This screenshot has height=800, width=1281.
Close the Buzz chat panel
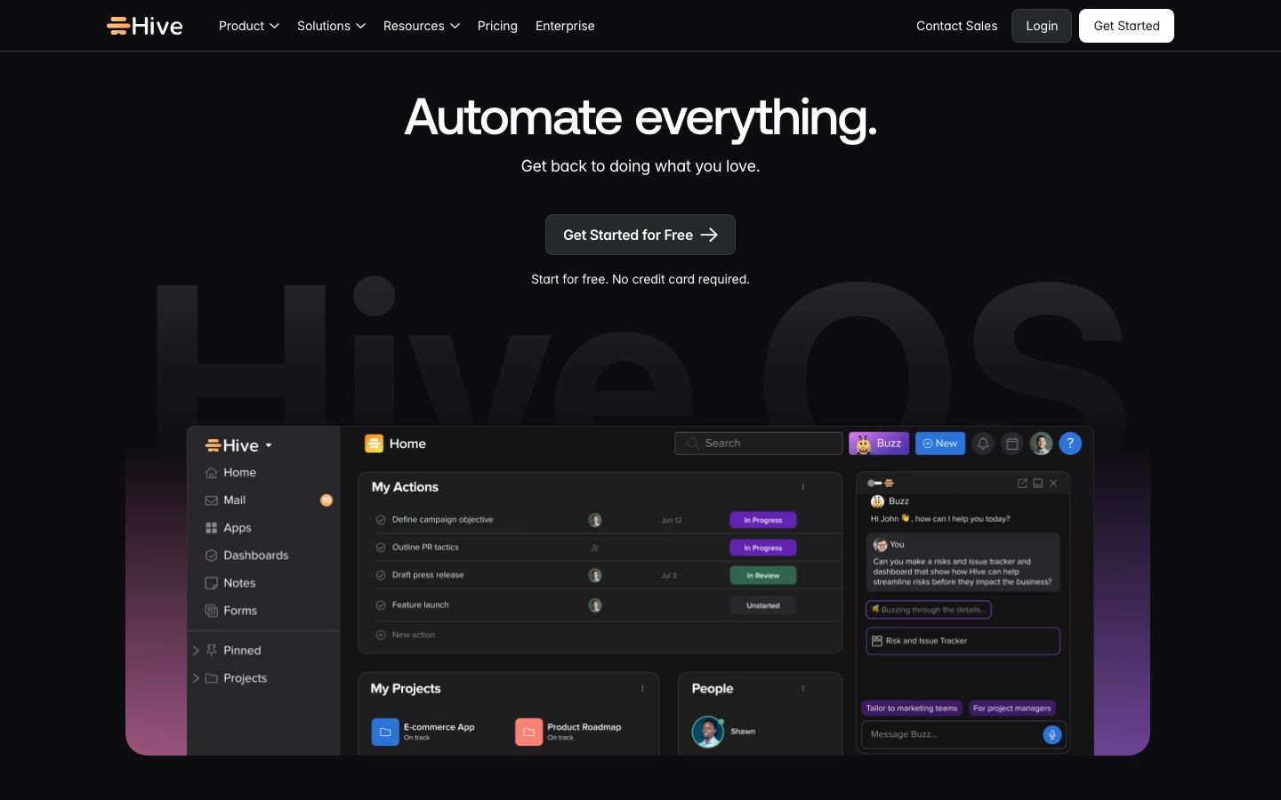[x=1053, y=483]
